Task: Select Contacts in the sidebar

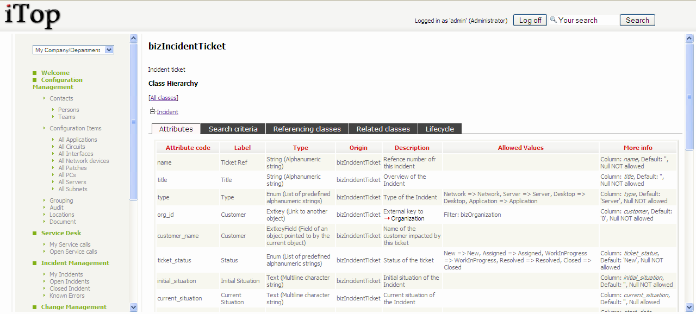Action: coord(61,98)
